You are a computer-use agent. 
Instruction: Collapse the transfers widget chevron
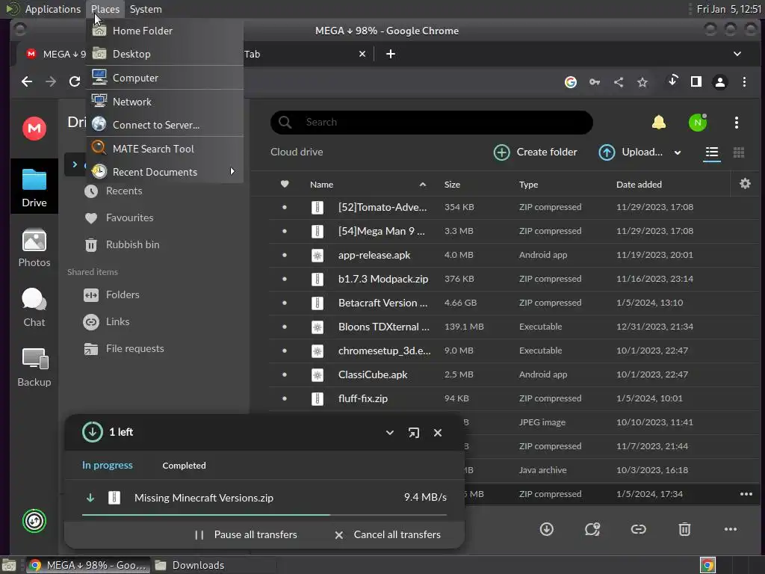(x=390, y=433)
